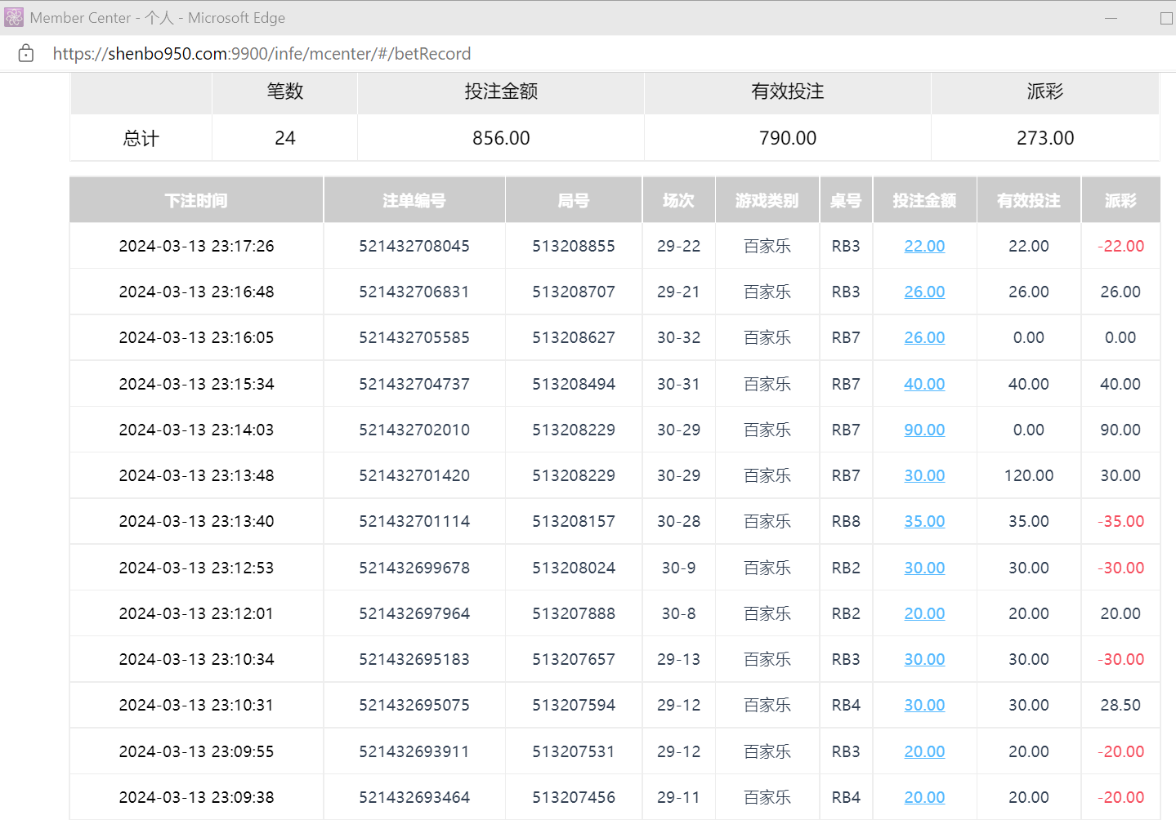
Task: Open bet amount 20.00 link for 23:09:38
Action: [924, 797]
